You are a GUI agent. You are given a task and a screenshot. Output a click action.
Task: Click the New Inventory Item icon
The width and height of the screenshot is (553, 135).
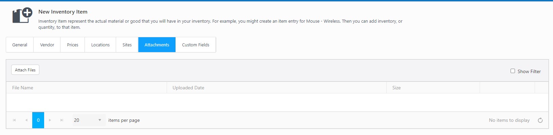tap(22, 15)
